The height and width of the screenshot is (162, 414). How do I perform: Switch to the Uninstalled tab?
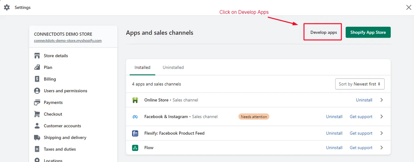pyautogui.click(x=173, y=67)
